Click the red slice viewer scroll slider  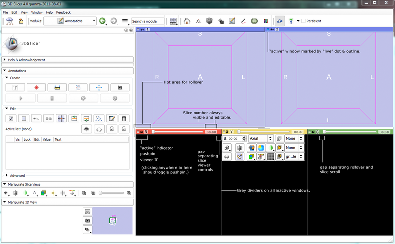[x=178, y=132]
